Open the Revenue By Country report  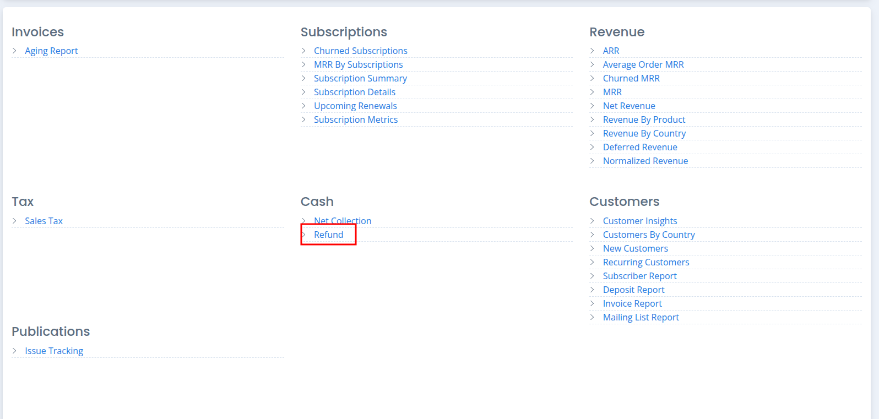[644, 133]
